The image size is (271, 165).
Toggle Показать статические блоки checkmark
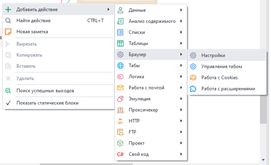coord(8,103)
